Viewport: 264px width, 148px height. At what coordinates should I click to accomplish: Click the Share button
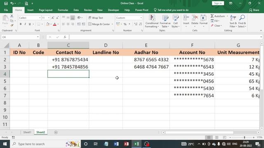[x=254, y=10]
